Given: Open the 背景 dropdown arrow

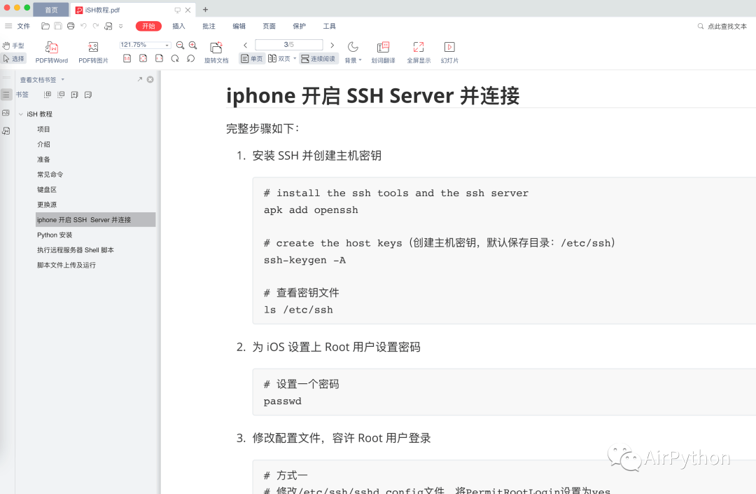Looking at the screenshot, I should coord(360,60).
